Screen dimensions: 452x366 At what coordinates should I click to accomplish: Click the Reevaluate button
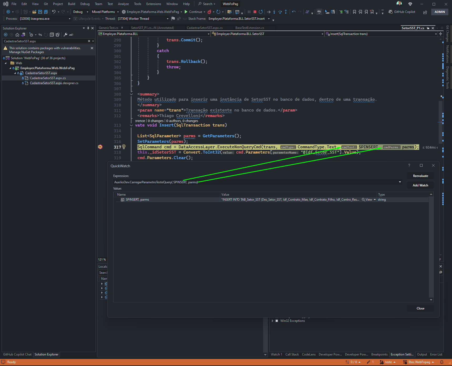(420, 176)
